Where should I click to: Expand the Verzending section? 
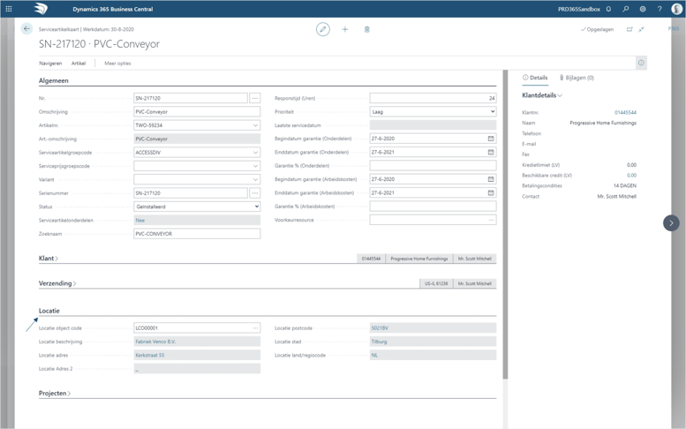point(57,283)
